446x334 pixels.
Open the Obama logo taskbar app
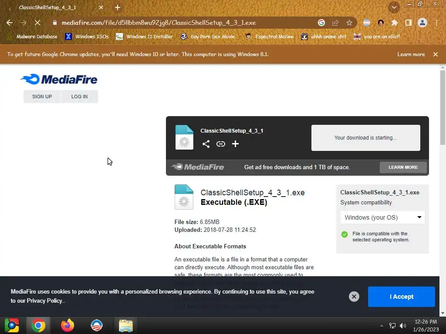click(97, 325)
